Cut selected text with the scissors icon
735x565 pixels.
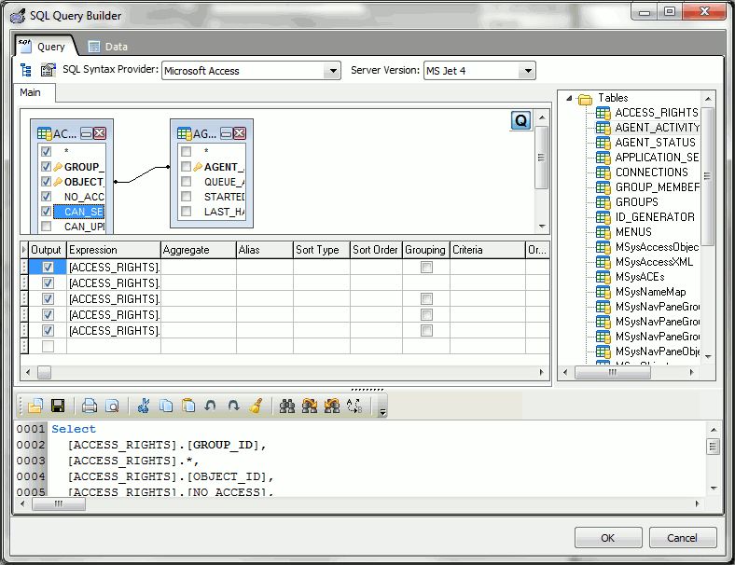pyautogui.click(x=144, y=406)
